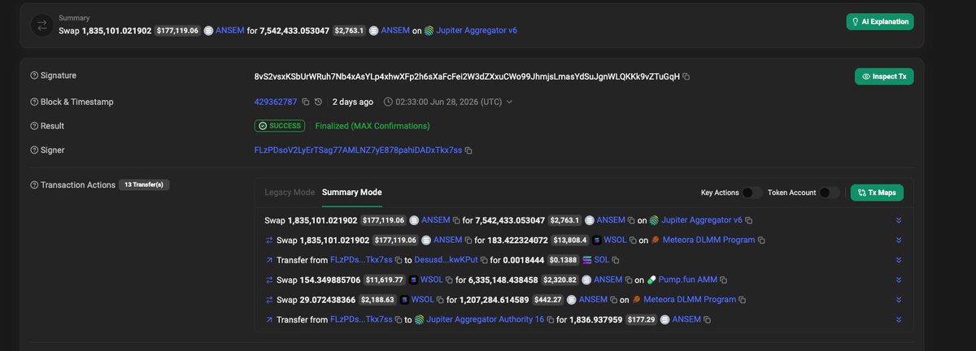The width and height of the screenshot is (976, 351).
Task: Expand Swap 1,835,101 for 183.42 WSOL row
Action: [899, 240]
